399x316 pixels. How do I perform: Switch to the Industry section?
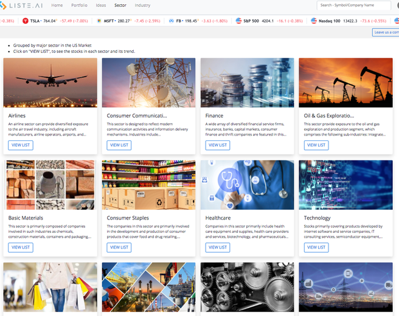pyautogui.click(x=142, y=5)
